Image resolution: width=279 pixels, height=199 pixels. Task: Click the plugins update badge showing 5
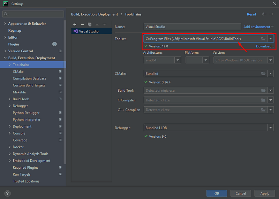[x=54, y=44]
